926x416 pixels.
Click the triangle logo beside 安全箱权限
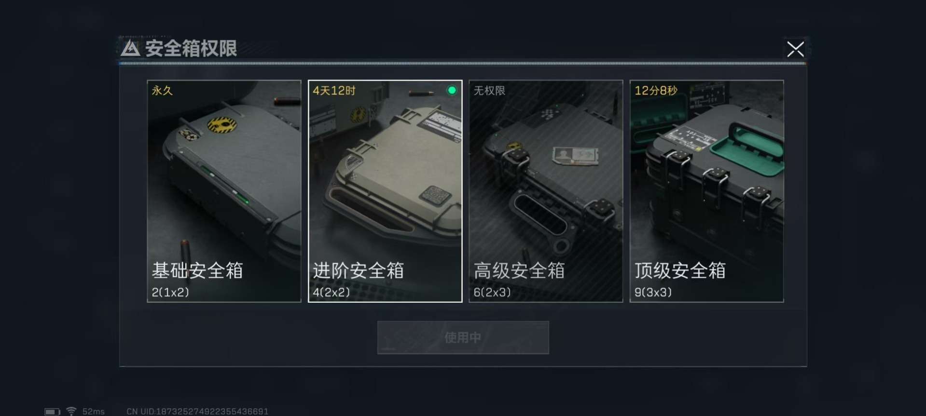(130, 48)
